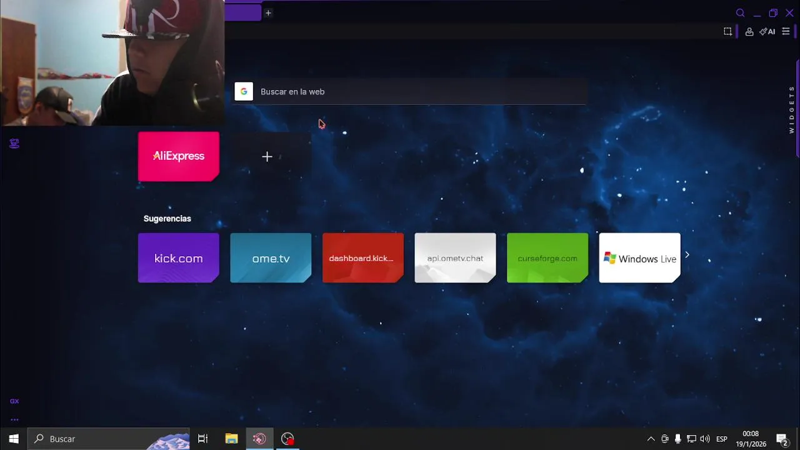This screenshot has height=450, width=800.
Task: Open the notification center icon
Action: (781, 439)
